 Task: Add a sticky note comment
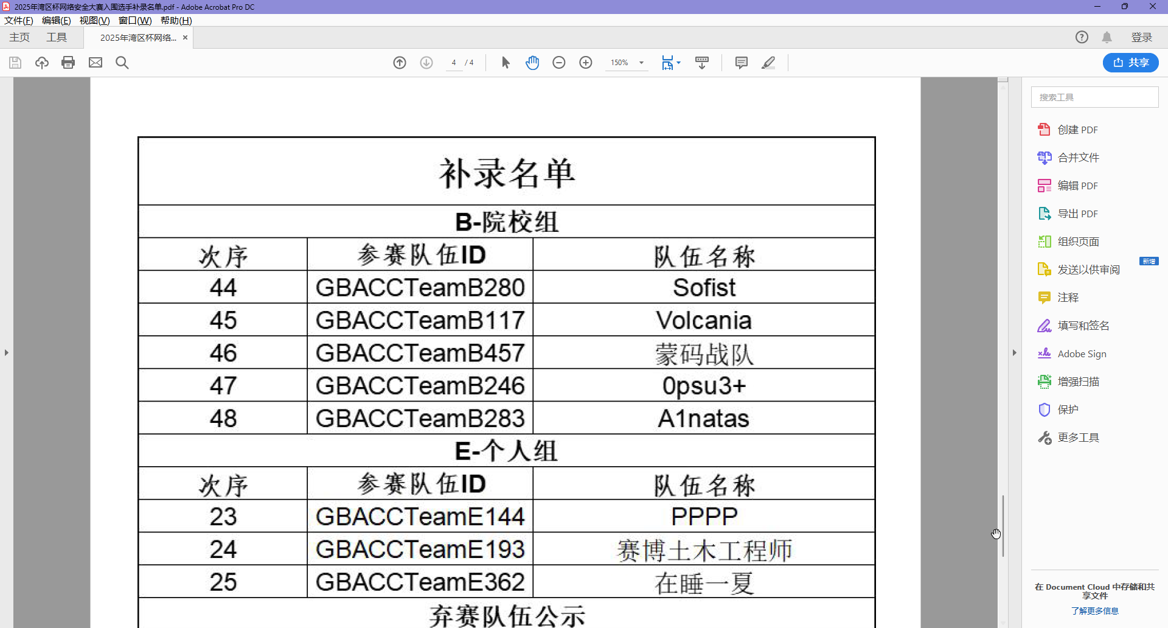(741, 63)
